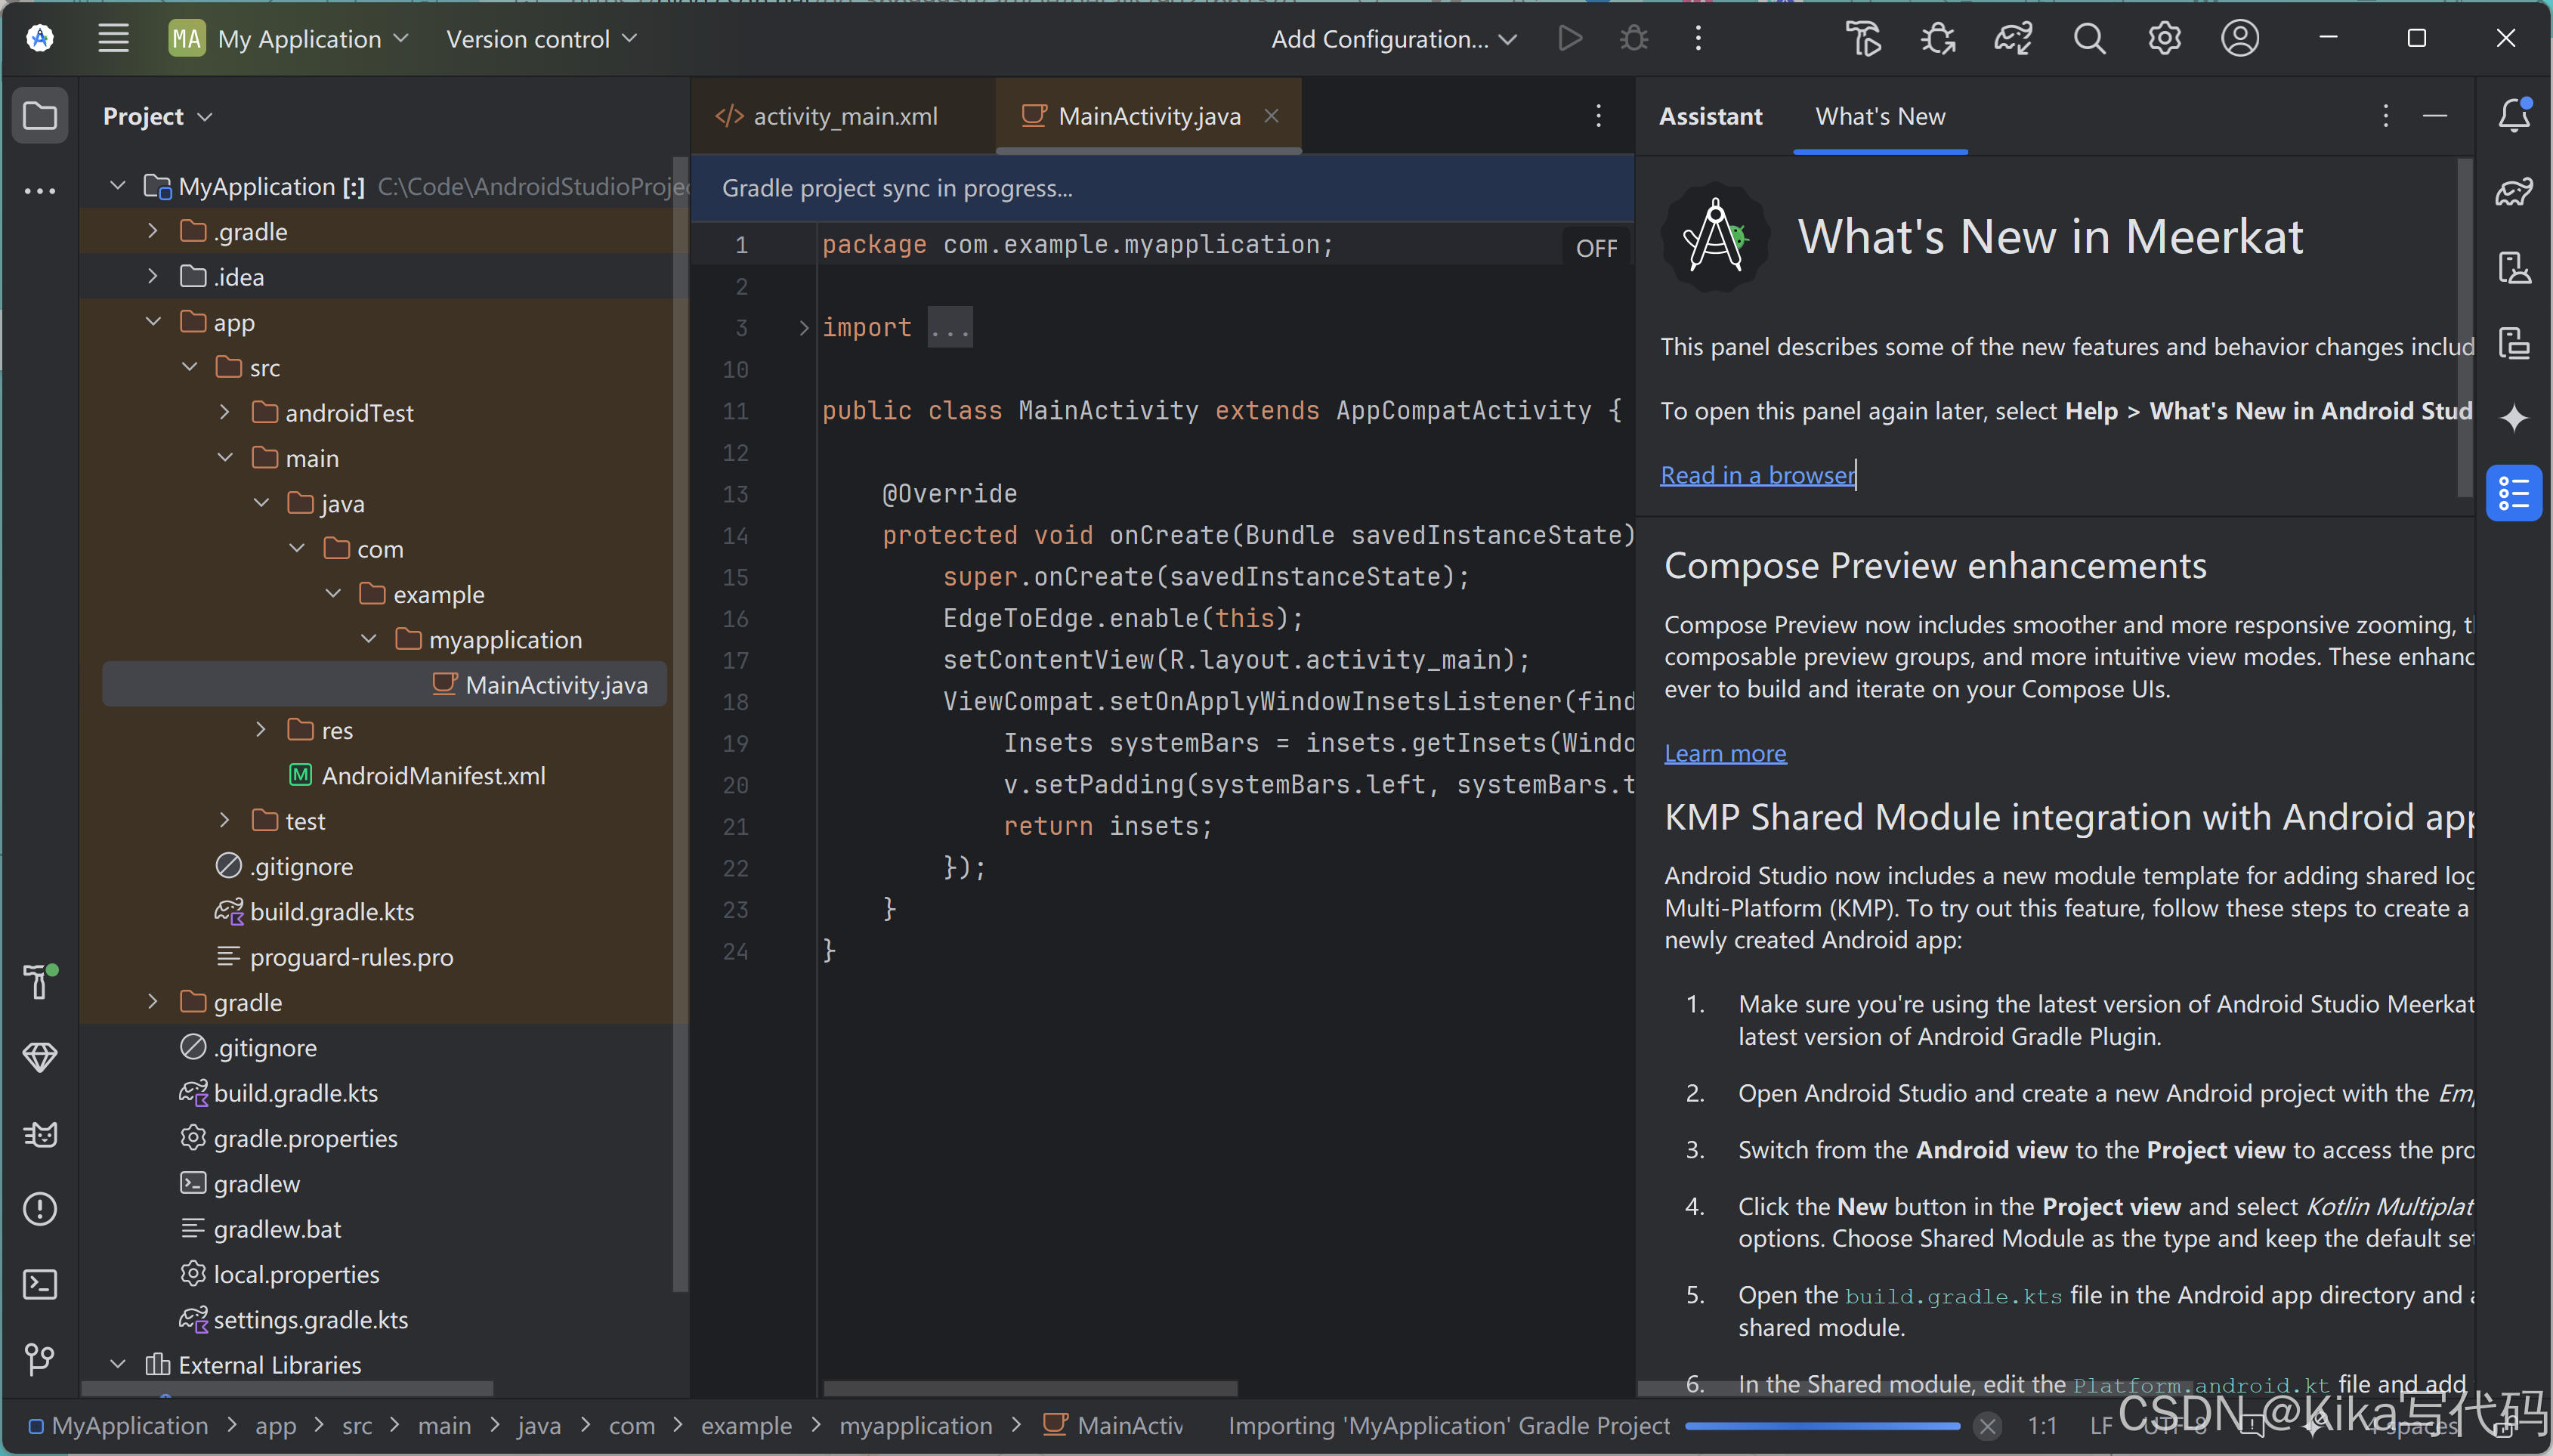Open the Build hammer tool window
The width and height of the screenshot is (2553, 1456).
39,982
